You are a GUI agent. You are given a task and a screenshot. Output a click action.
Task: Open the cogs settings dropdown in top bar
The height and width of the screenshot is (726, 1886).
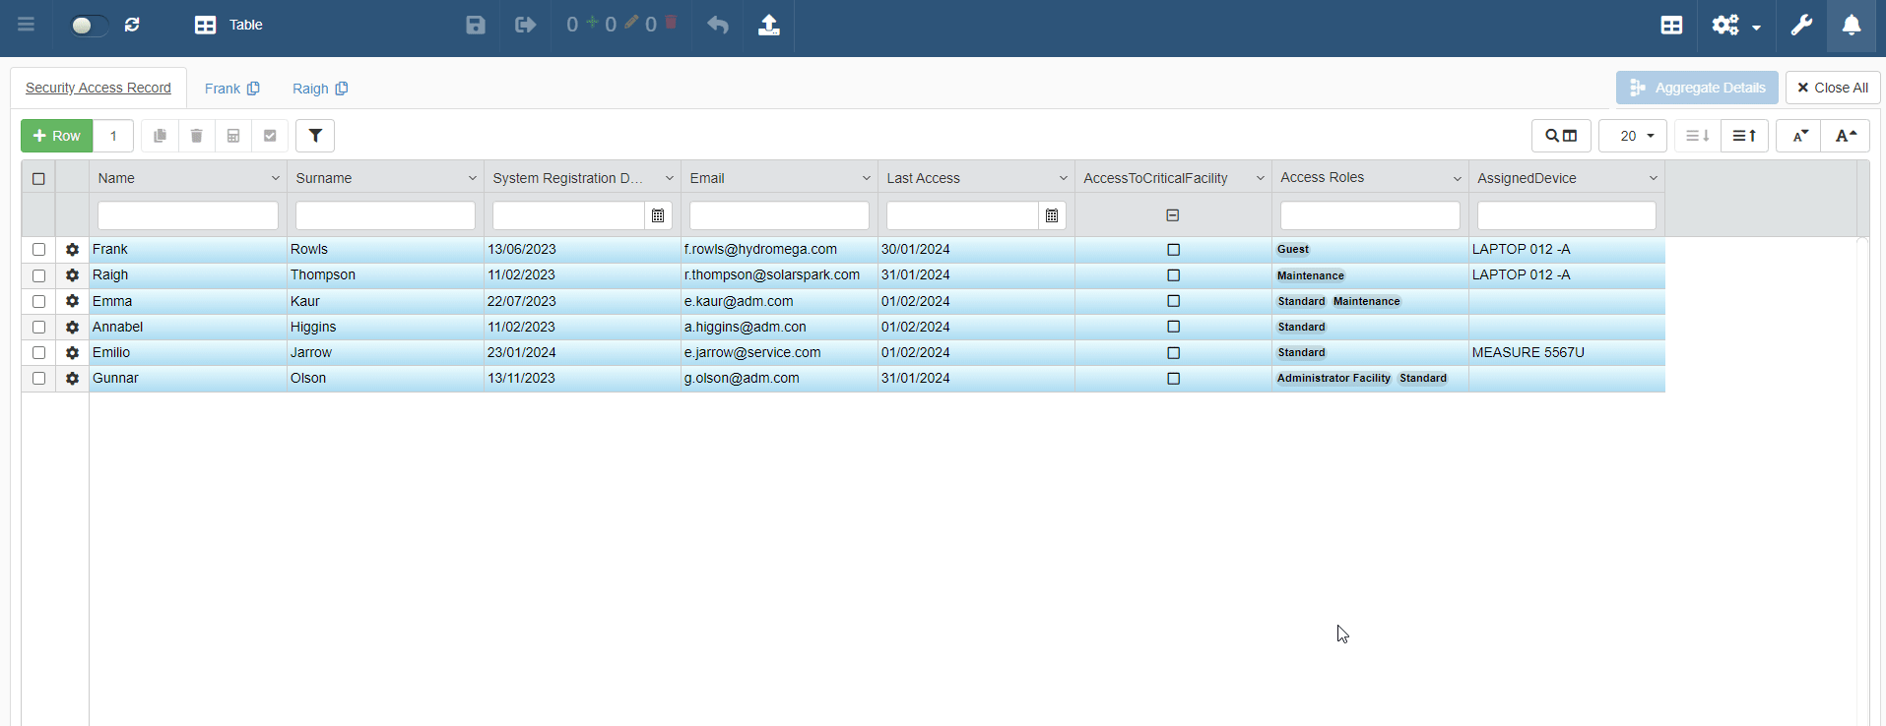coord(1735,25)
